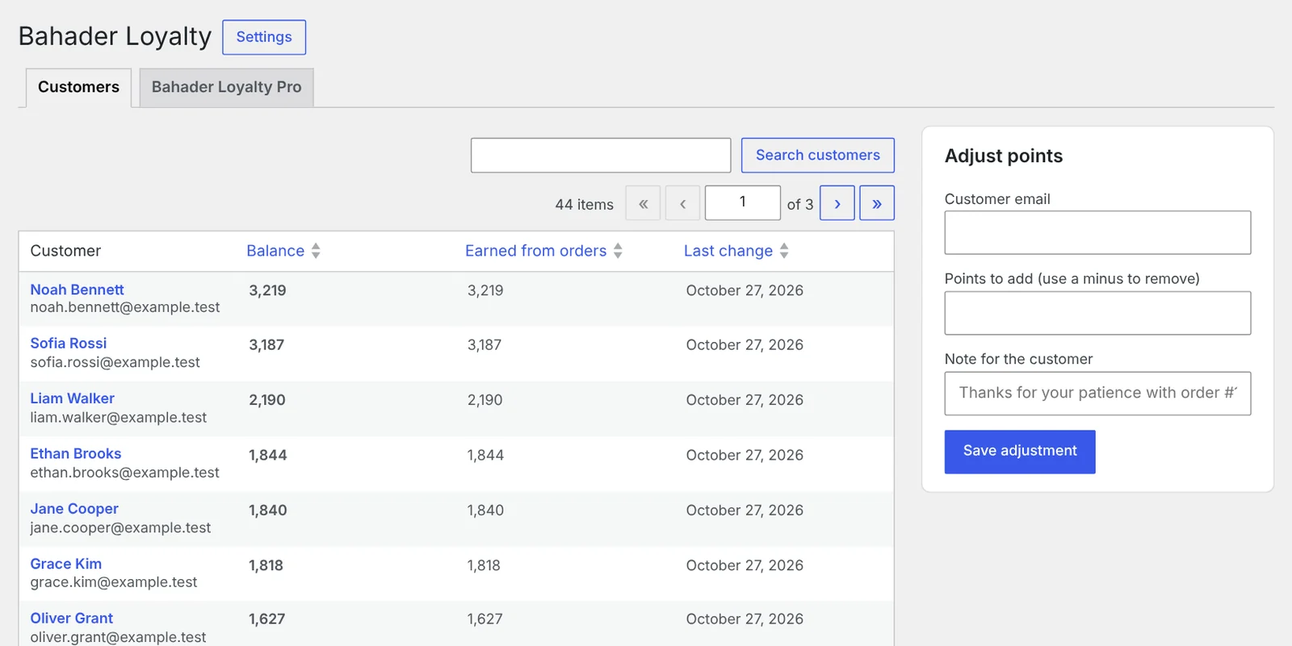
Task: Click the Search customers button
Action: pyautogui.click(x=818, y=155)
